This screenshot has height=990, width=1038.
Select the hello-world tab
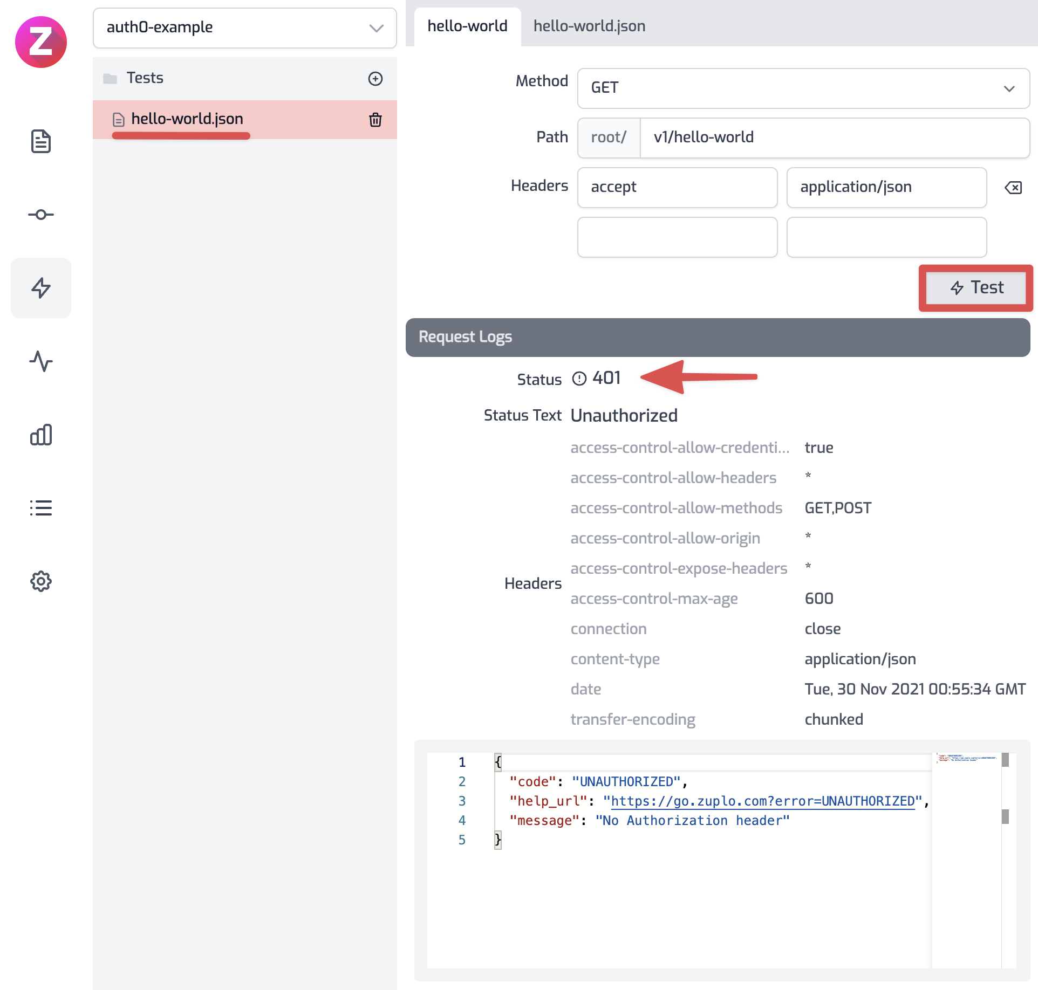click(467, 26)
